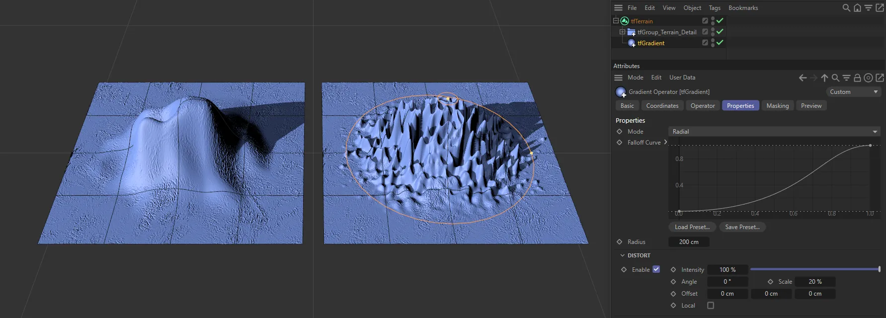Click the Attributes target circle icon
This screenshot has width=886, height=318.
pos(868,78)
